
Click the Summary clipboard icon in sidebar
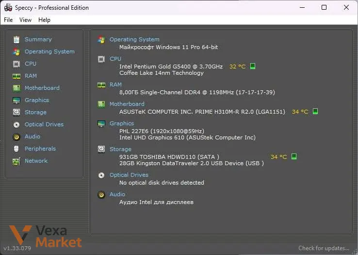click(x=16, y=39)
